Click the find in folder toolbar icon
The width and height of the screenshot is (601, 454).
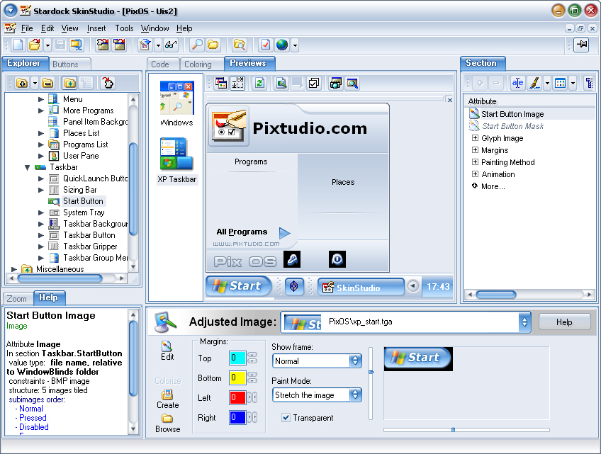click(239, 45)
